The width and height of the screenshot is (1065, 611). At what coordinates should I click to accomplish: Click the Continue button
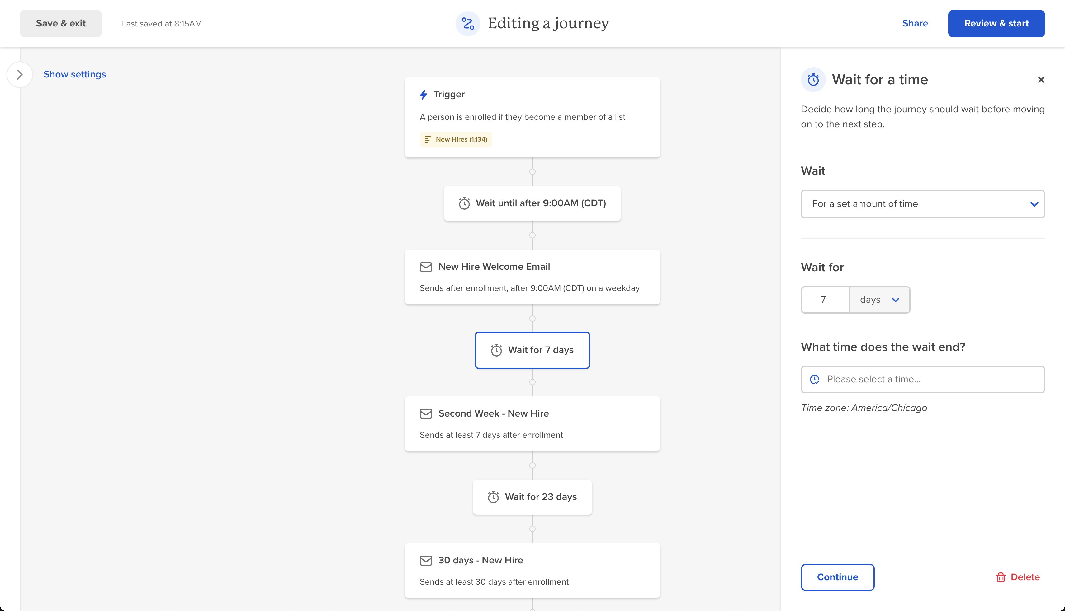[x=837, y=577]
